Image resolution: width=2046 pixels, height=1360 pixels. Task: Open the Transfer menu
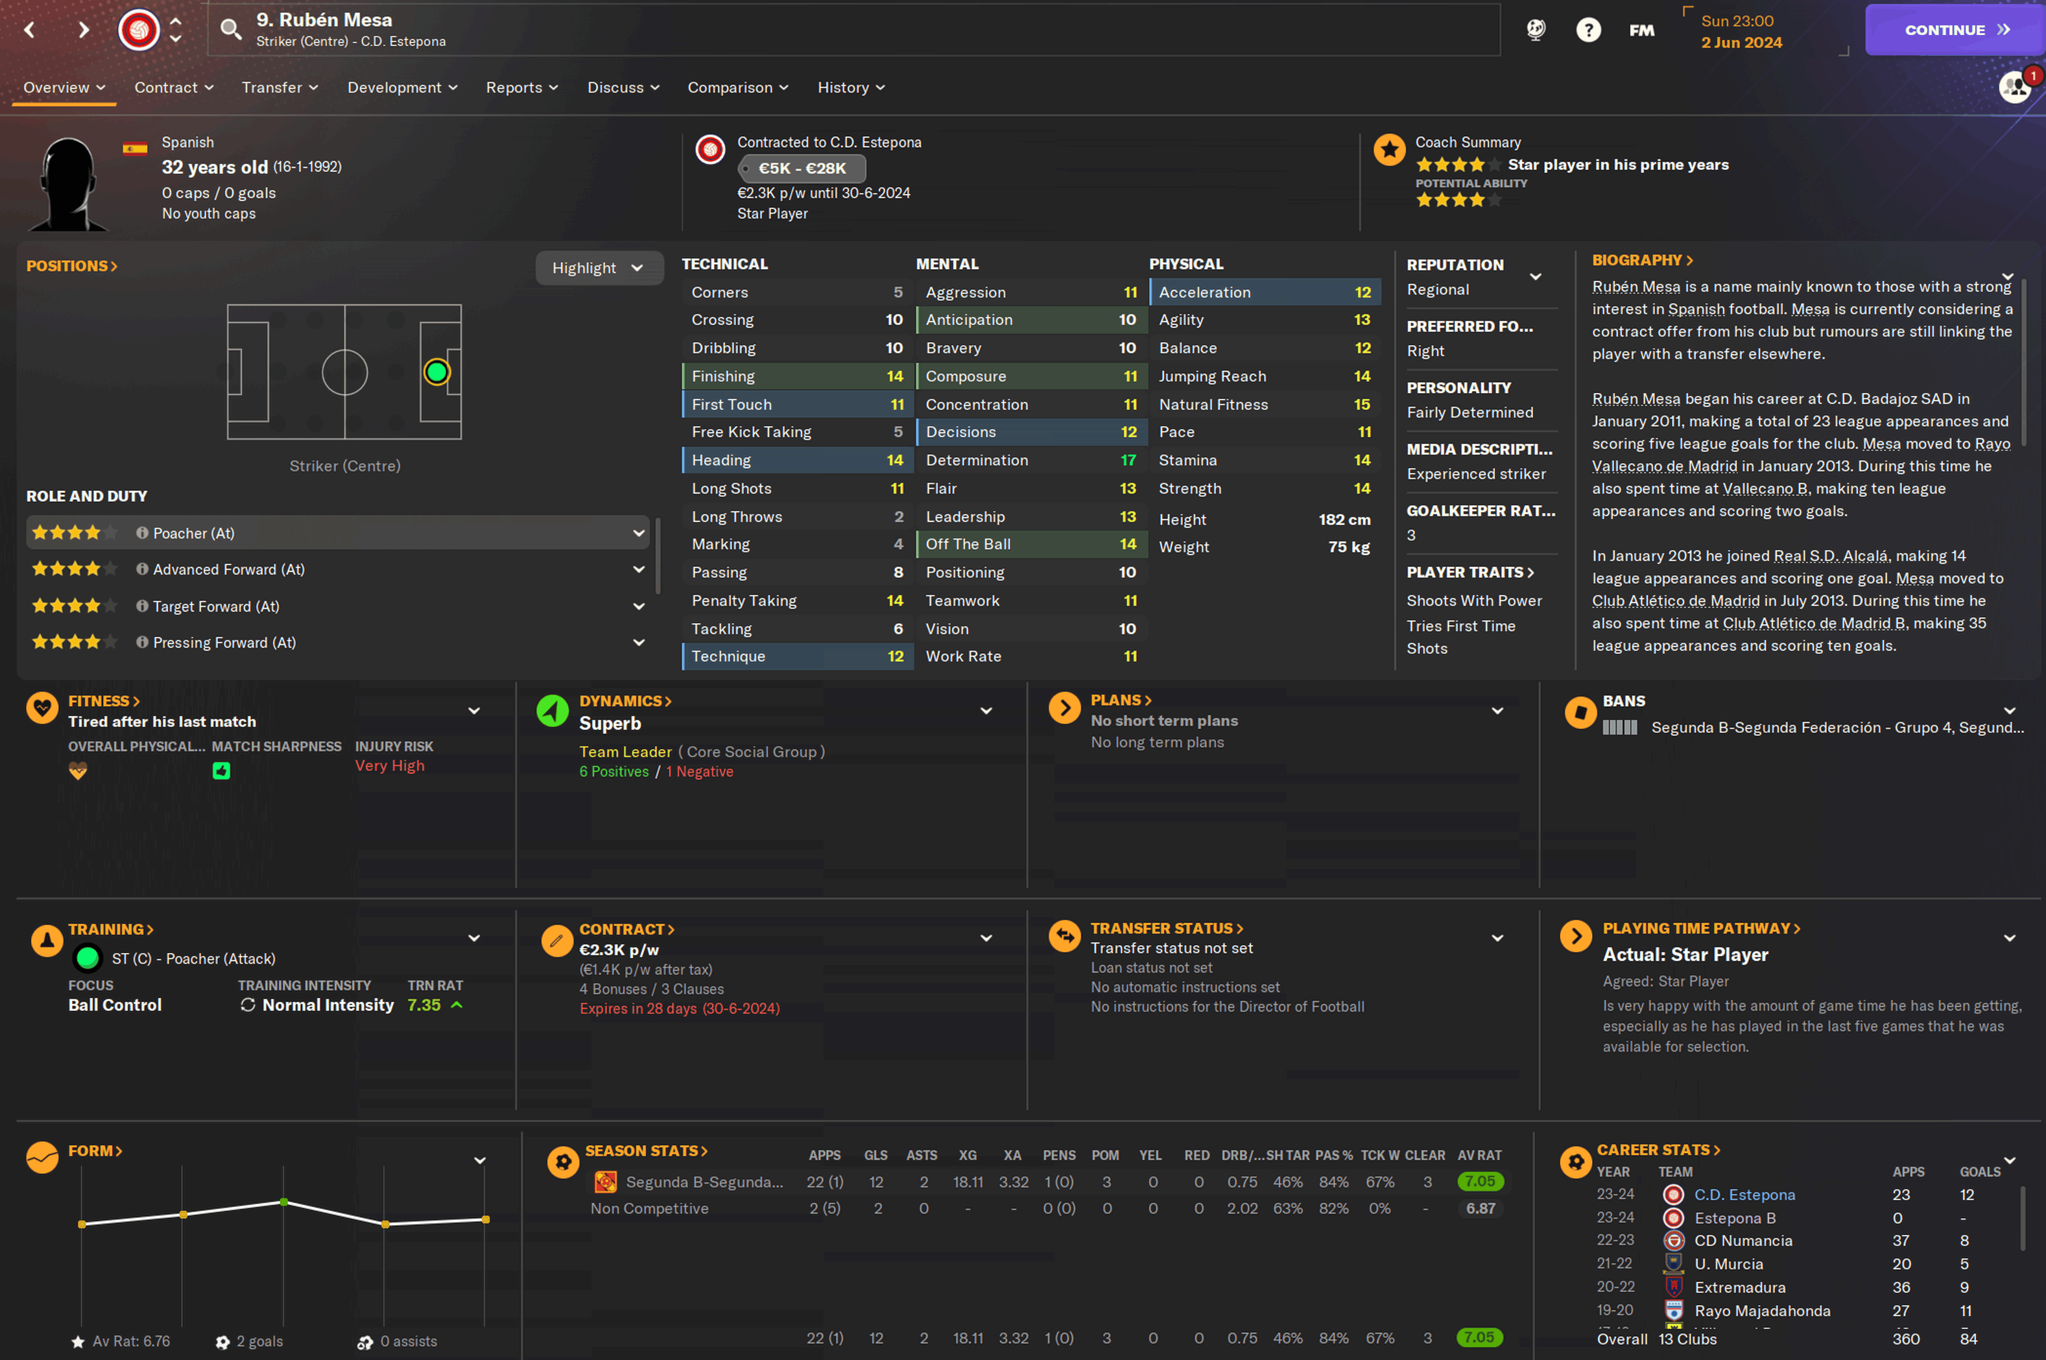click(280, 88)
